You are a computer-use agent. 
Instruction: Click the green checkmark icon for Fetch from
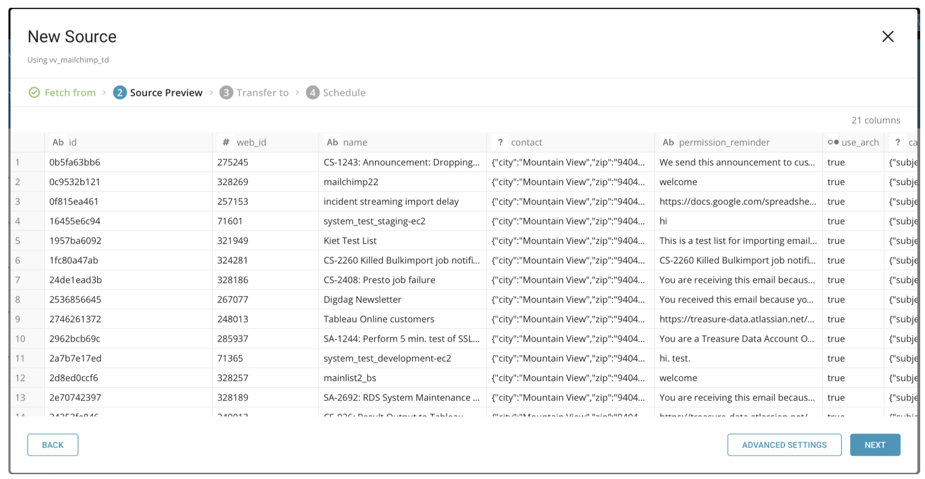click(x=34, y=92)
